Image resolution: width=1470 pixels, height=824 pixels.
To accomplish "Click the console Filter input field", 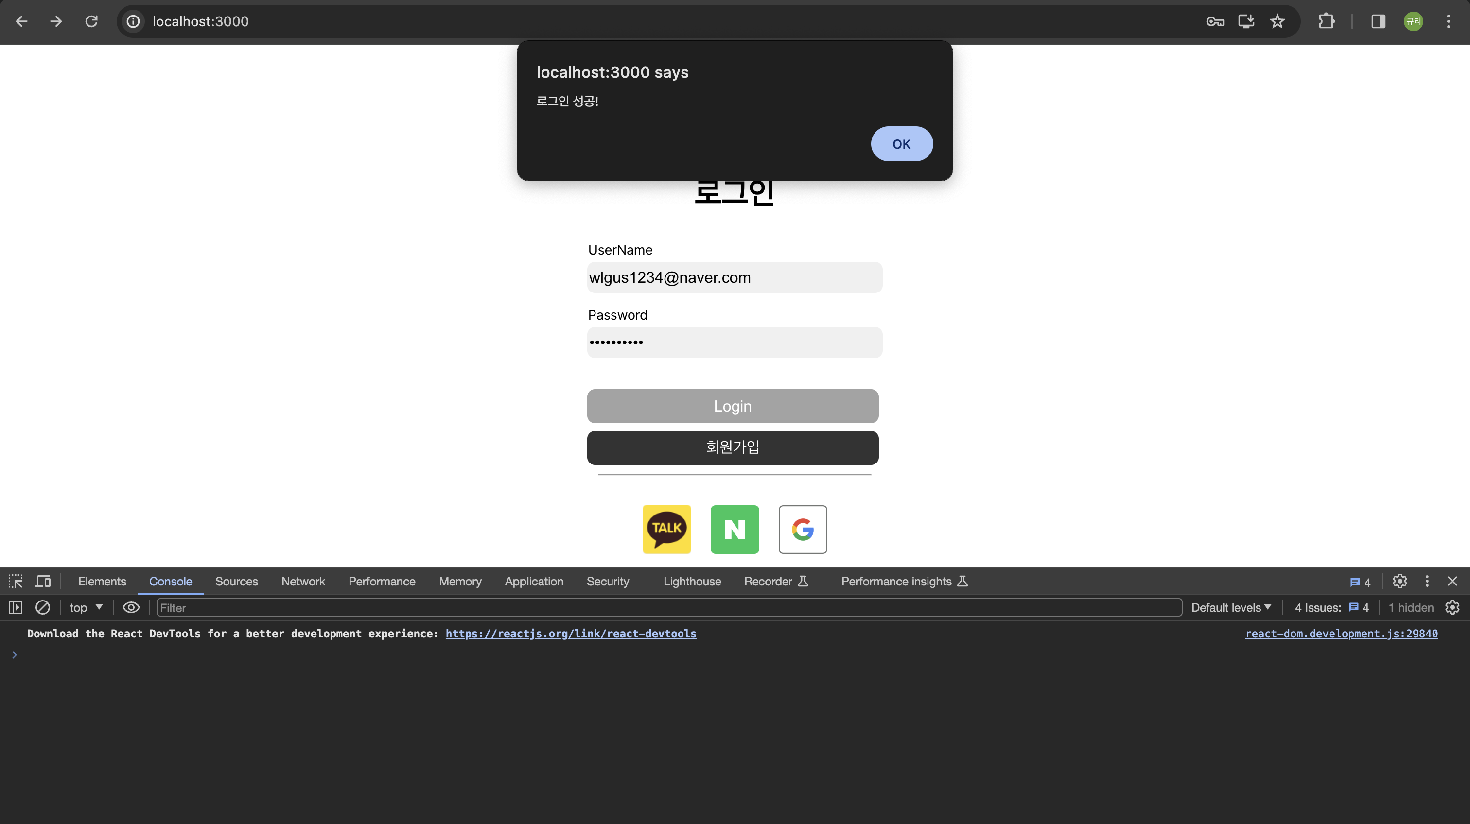I will (x=667, y=607).
